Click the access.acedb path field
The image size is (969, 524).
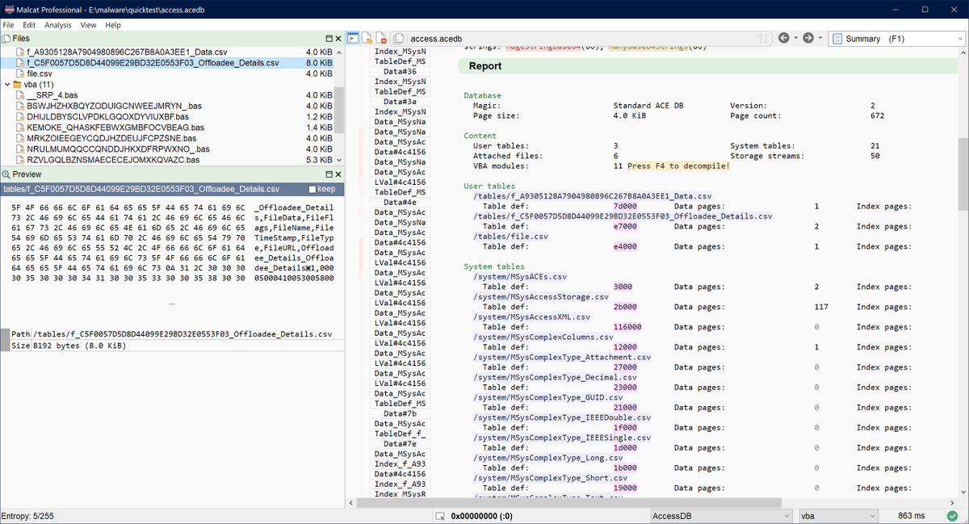[581, 39]
